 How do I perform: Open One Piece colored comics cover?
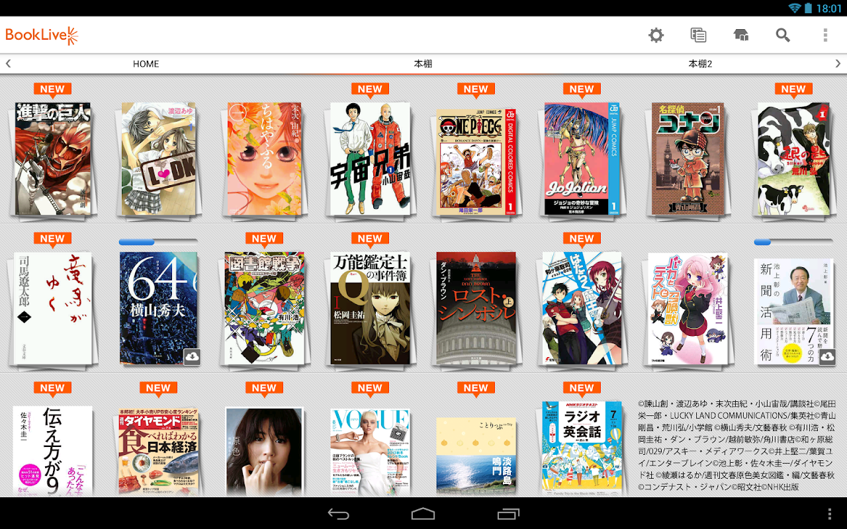click(476, 162)
